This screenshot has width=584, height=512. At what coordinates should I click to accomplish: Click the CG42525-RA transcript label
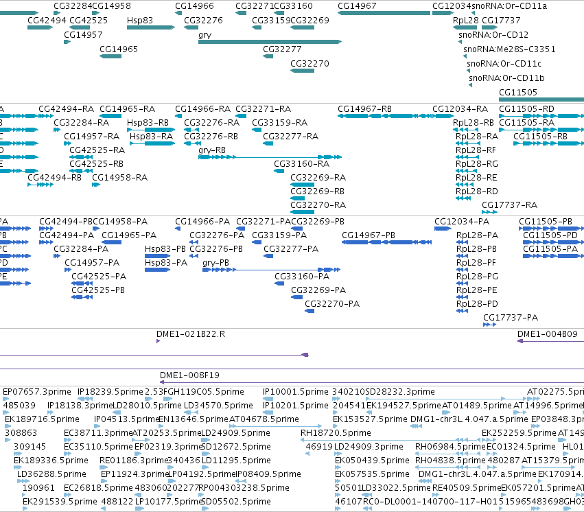tap(97, 150)
